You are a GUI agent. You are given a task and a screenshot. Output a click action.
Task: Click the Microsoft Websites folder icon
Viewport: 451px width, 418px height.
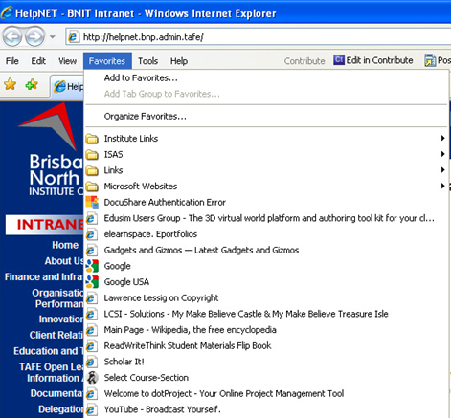click(92, 187)
